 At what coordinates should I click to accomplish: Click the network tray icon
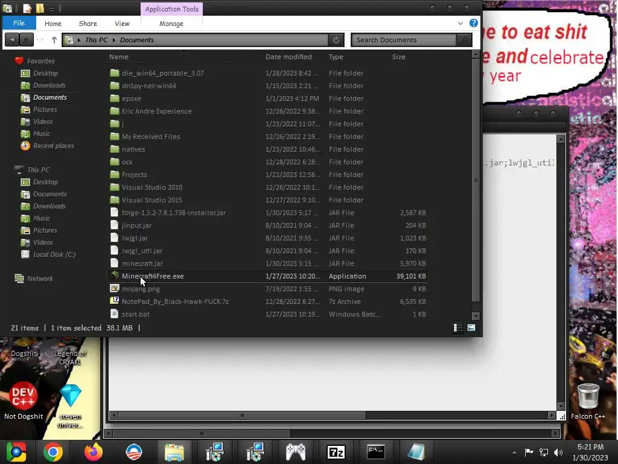click(544, 452)
